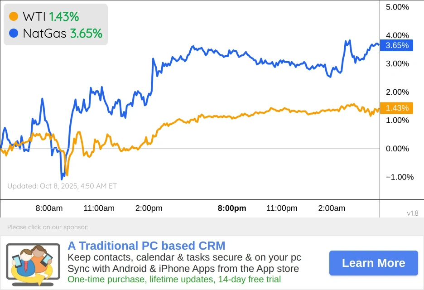
Task: Click the 5.00% y-axis label
Action: [x=397, y=7]
